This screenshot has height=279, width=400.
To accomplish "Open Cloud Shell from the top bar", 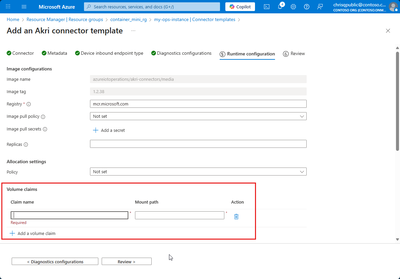I will coord(267,7).
